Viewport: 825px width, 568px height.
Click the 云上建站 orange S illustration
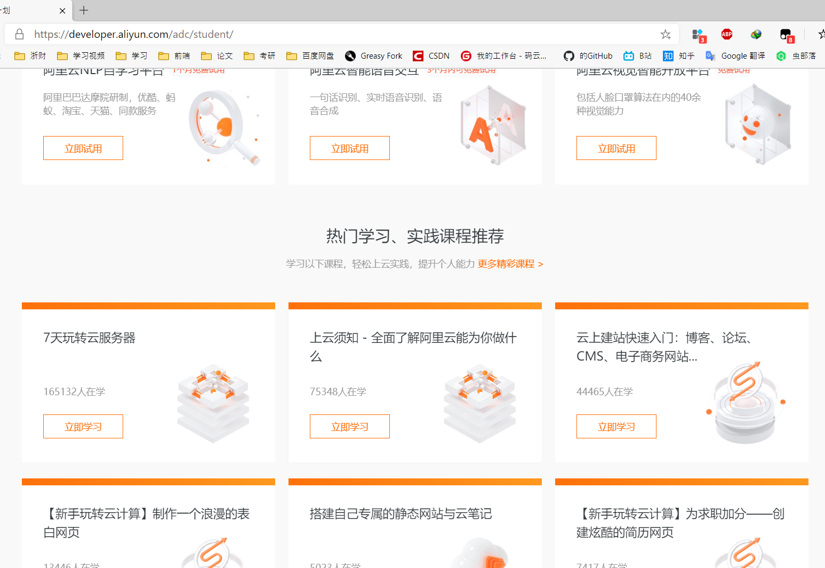click(x=747, y=403)
